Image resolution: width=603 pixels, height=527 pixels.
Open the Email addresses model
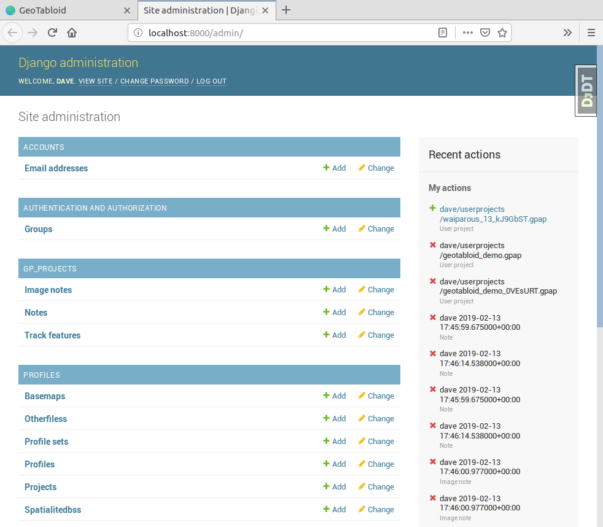click(x=56, y=168)
